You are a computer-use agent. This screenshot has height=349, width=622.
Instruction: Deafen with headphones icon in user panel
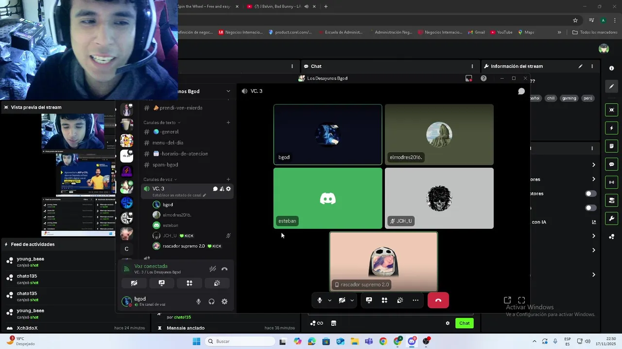[211, 301]
